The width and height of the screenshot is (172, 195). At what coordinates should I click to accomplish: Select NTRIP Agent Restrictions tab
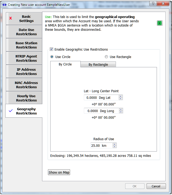coord(26,58)
